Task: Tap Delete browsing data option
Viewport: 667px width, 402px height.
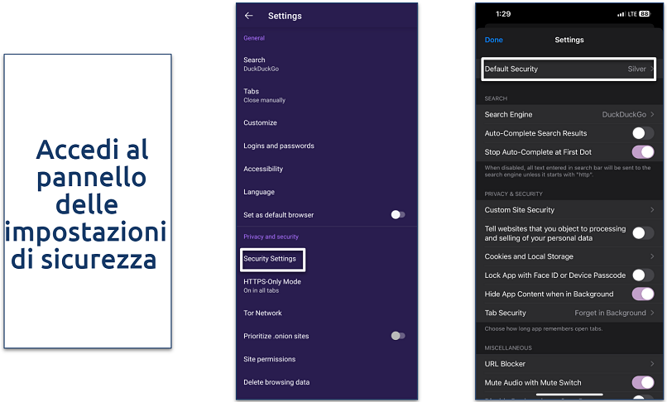Action: [x=276, y=382]
